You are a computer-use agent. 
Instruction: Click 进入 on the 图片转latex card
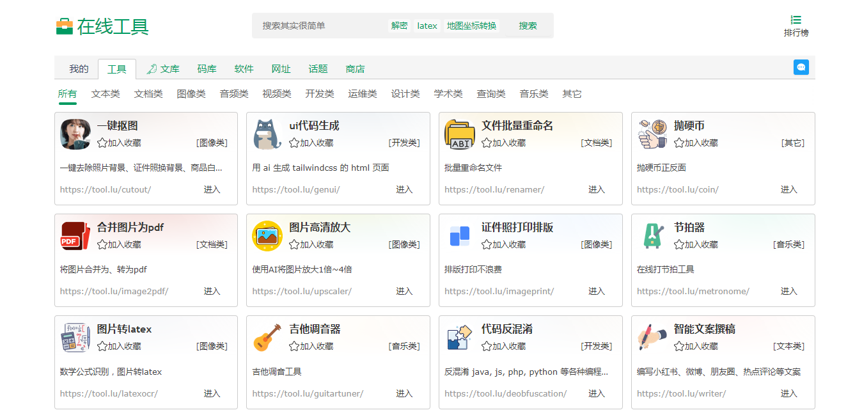(212, 393)
